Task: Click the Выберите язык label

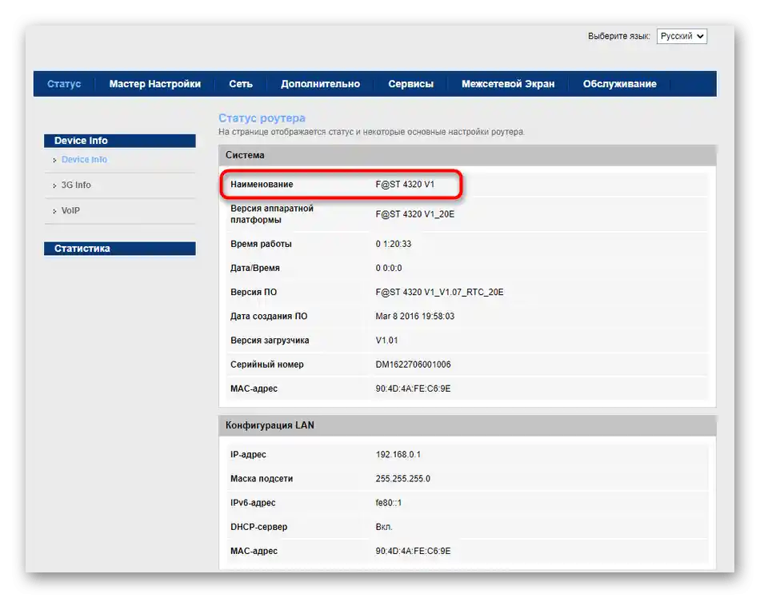Action: pyautogui.click(x=618, y=36)
